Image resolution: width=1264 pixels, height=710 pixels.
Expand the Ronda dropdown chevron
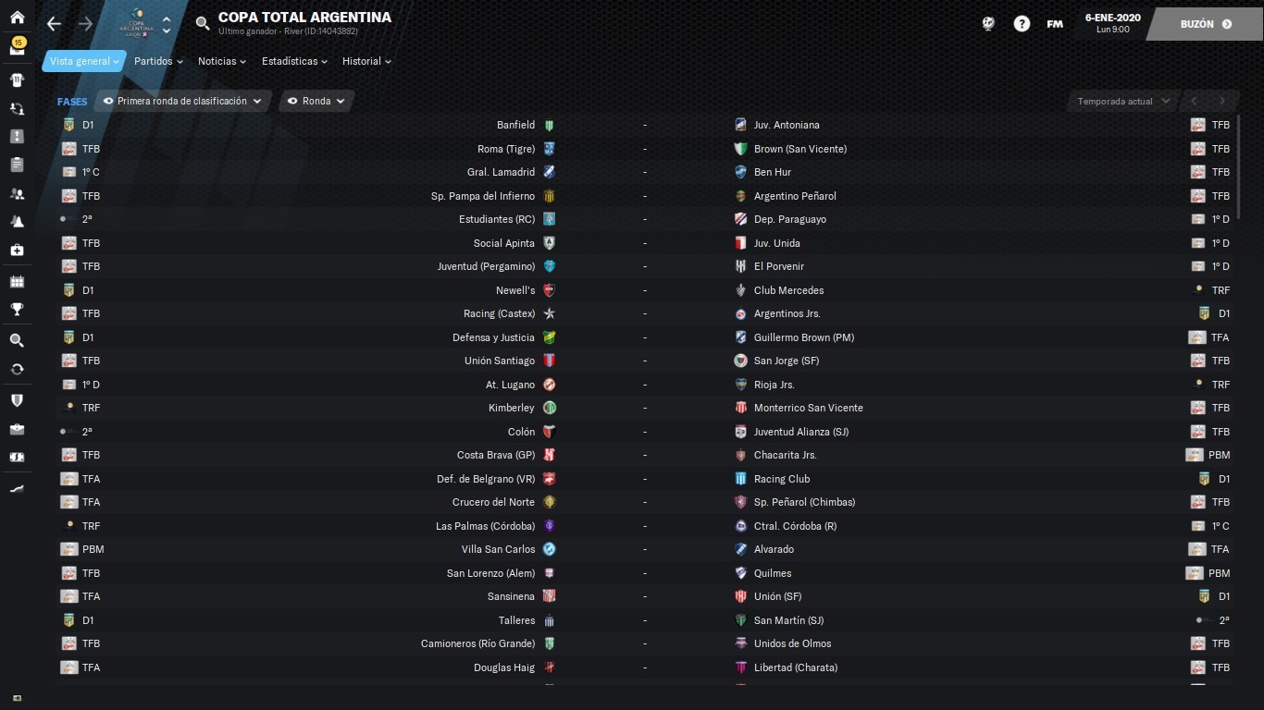pyautogui.click(x=341, y=101)
